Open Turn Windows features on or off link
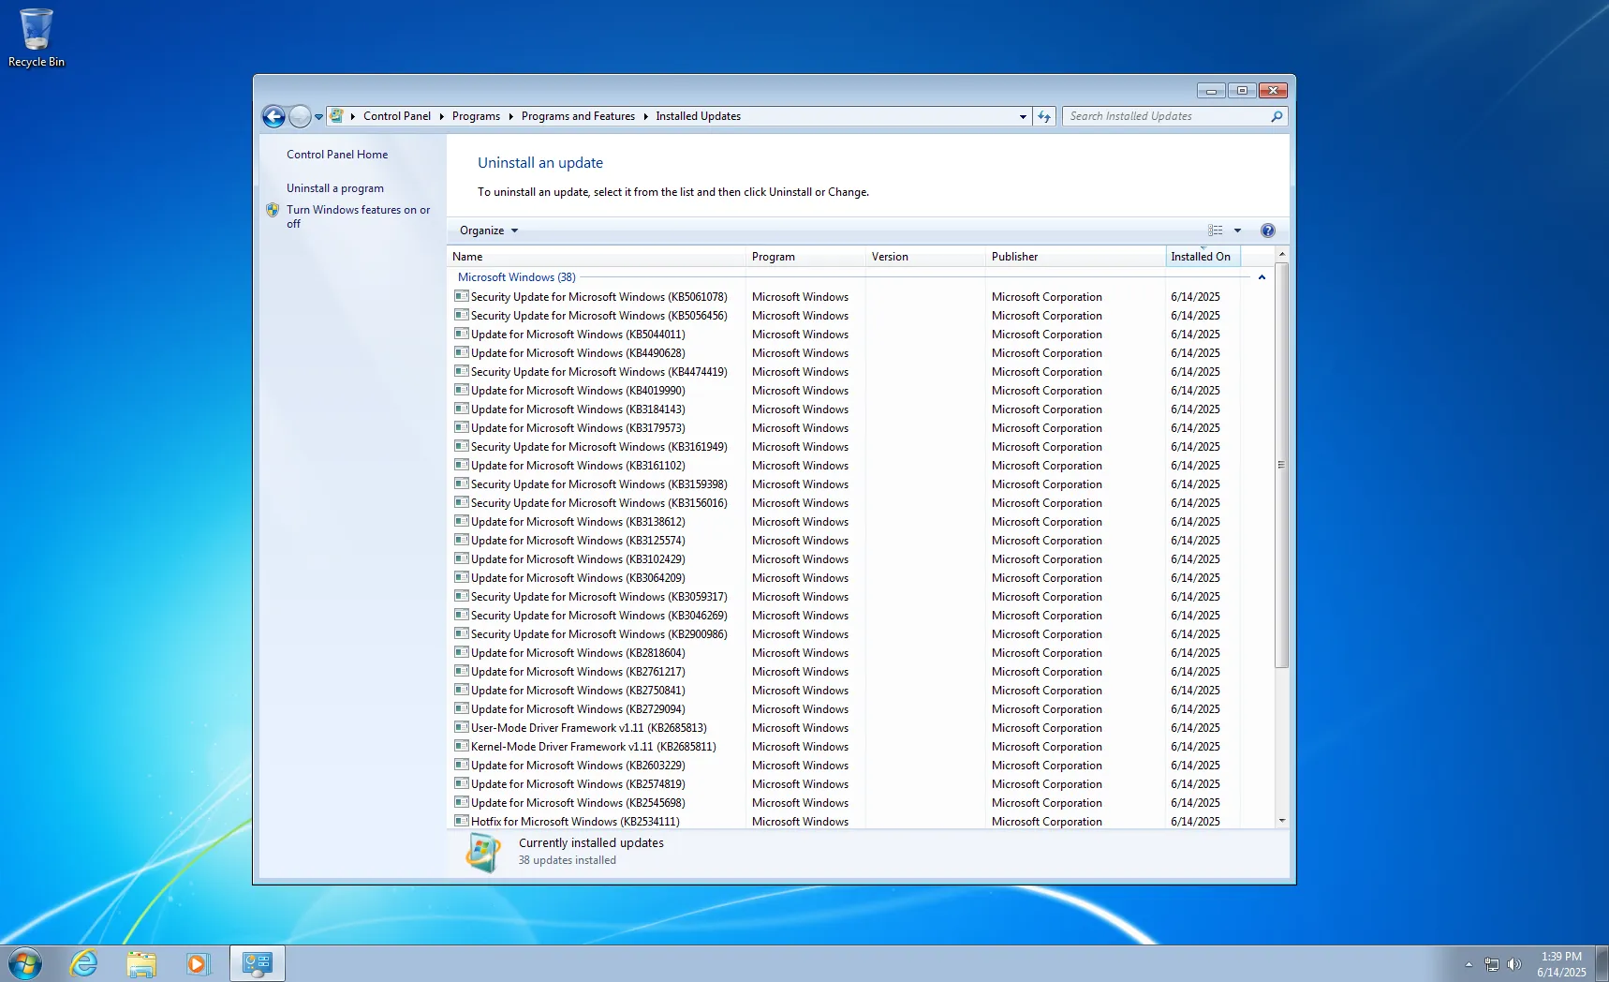This screenshot has height=982, width=1609. 359,216
